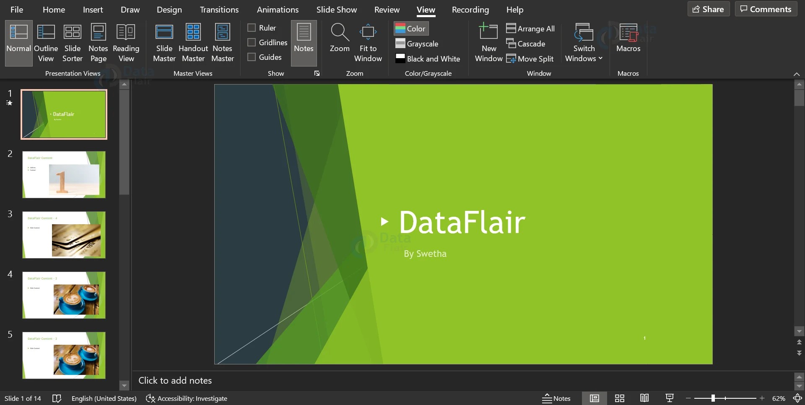805x405 pixels.
Task: Open the Handout Master view
Action: coord(193,42)
